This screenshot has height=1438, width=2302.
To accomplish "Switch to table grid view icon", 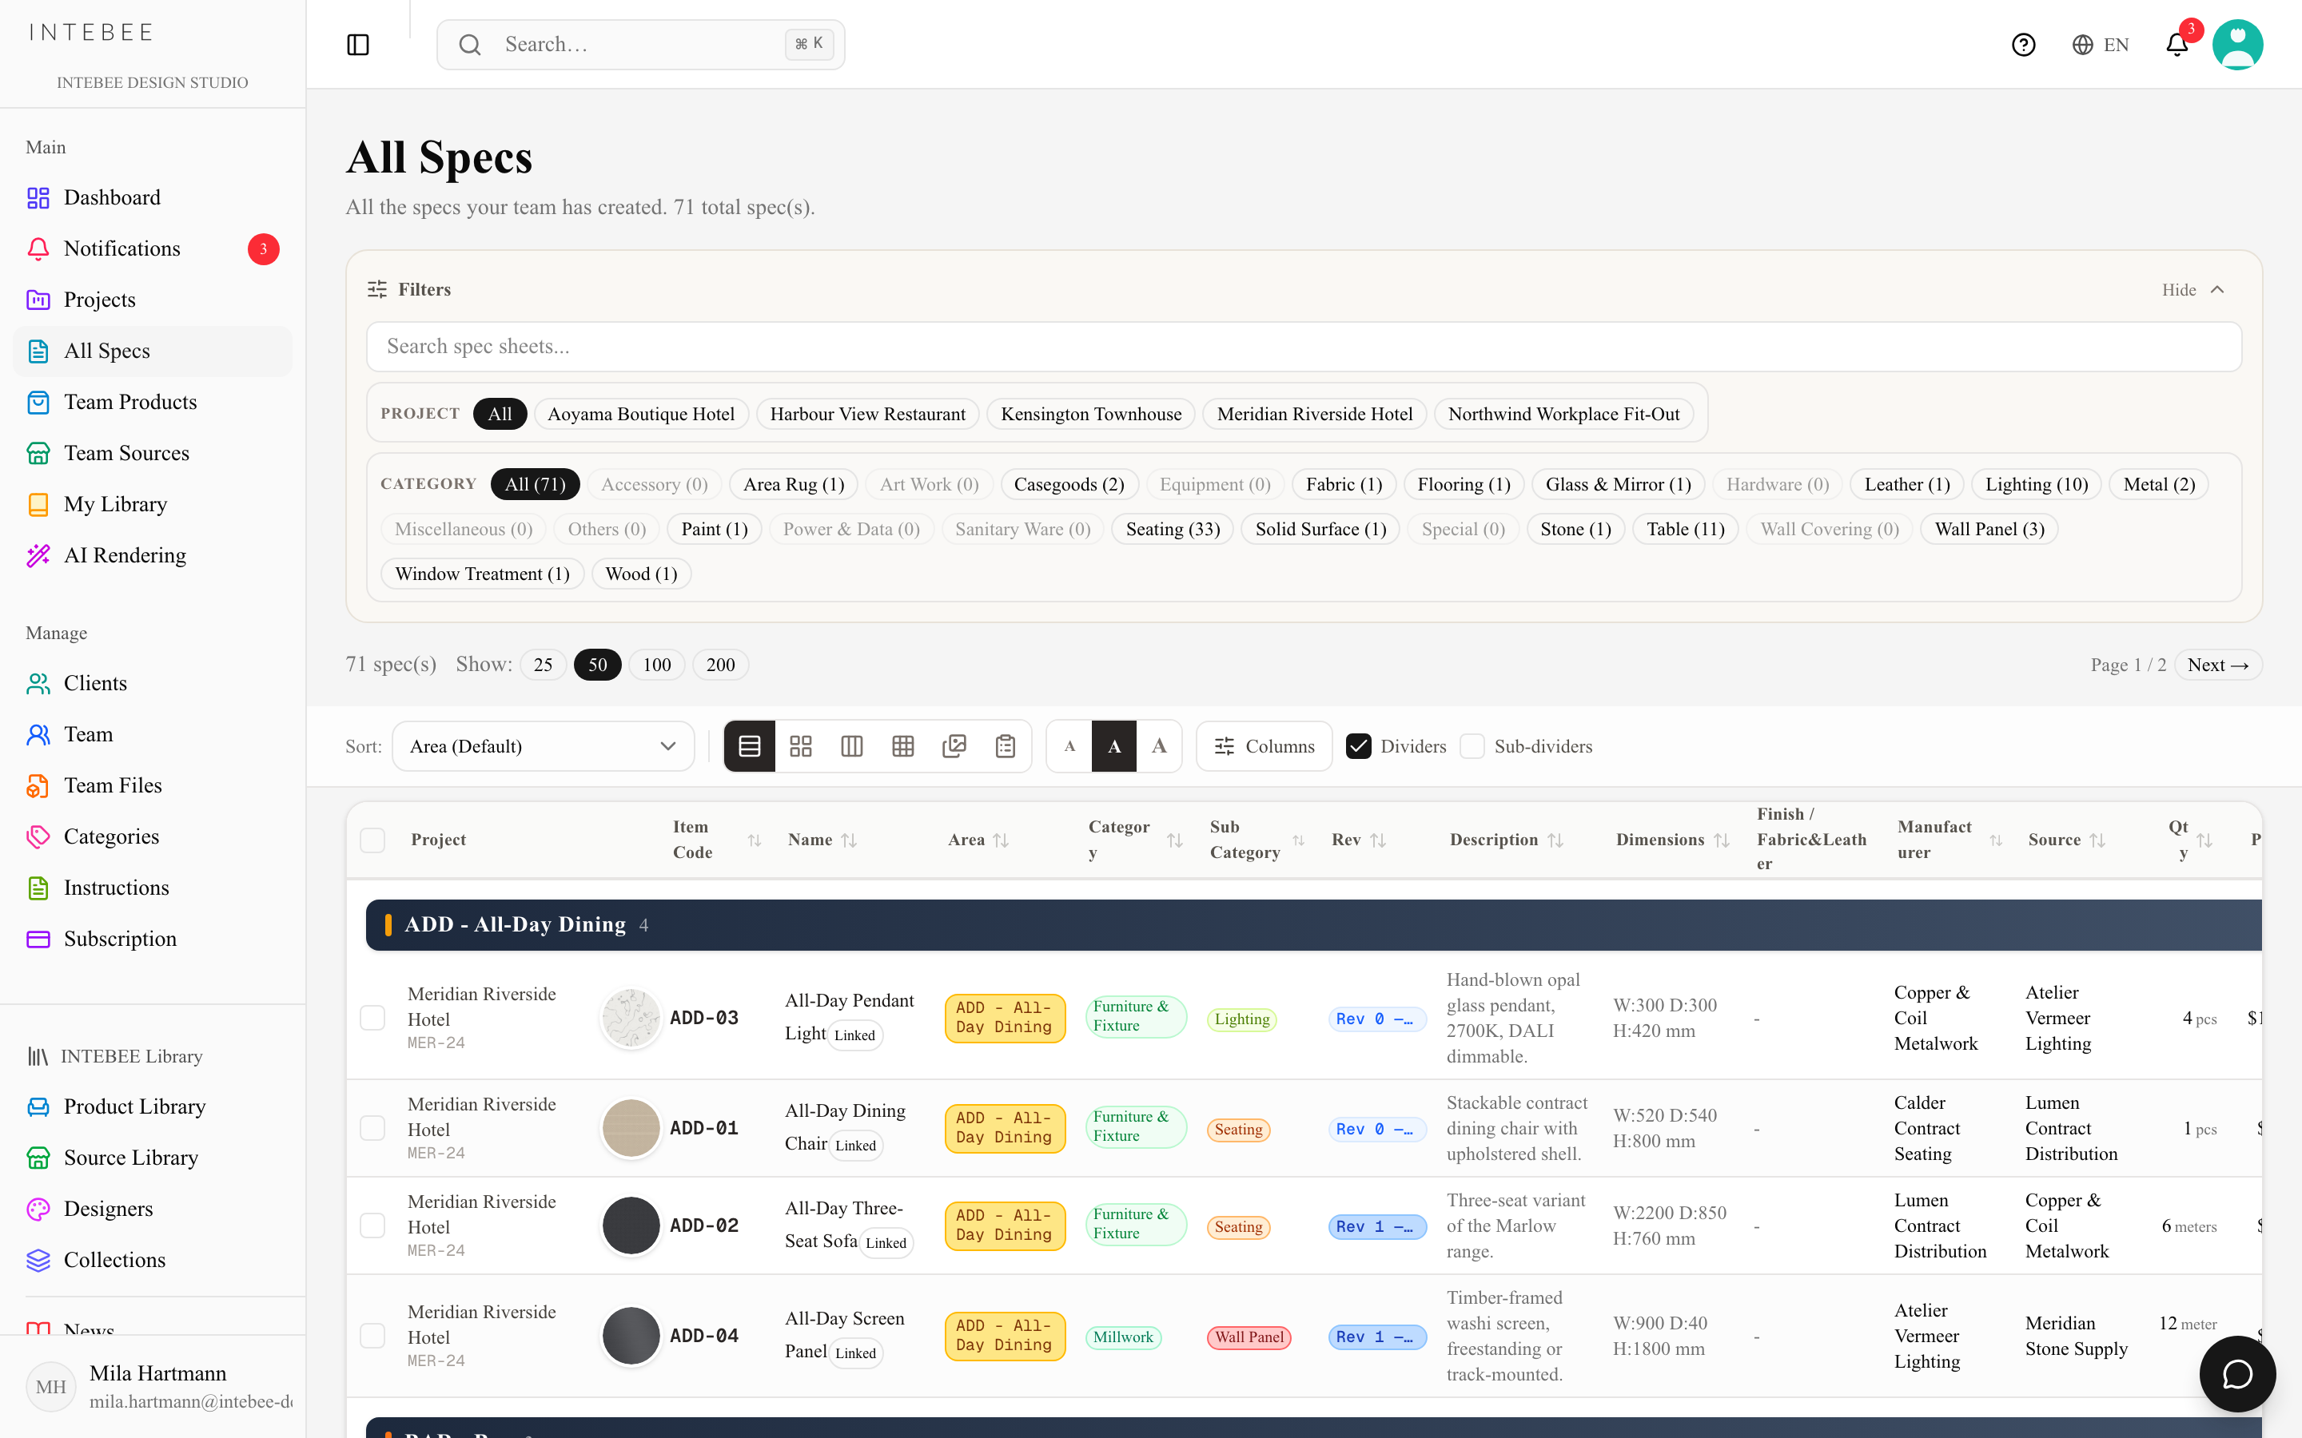I will [904, 747].
